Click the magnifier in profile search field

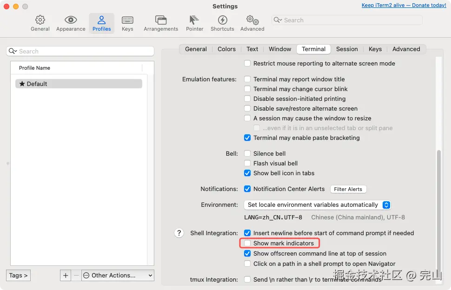[13, 51]
